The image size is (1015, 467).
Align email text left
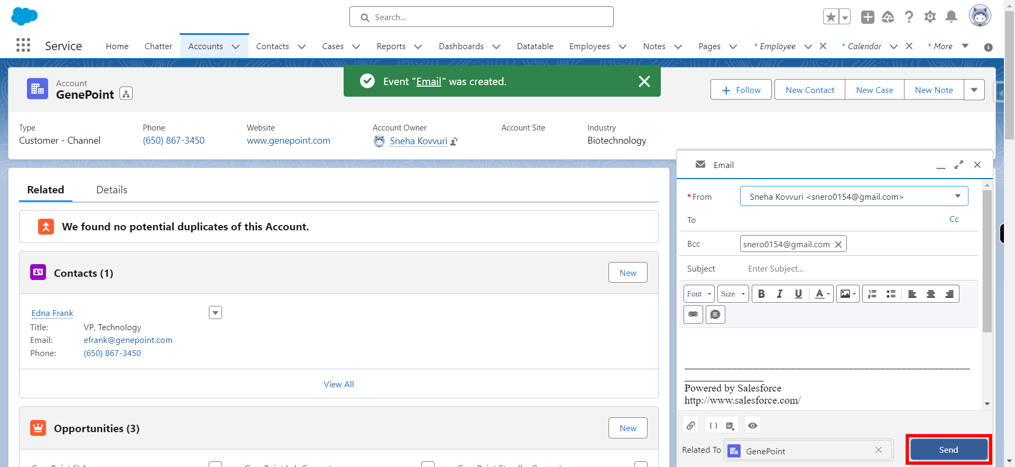(912, 294)
